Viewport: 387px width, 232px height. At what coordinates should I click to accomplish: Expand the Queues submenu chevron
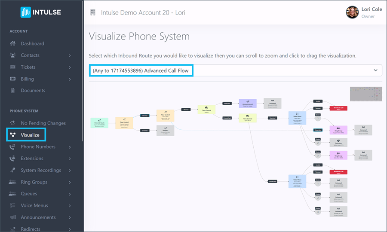[70, 194]
